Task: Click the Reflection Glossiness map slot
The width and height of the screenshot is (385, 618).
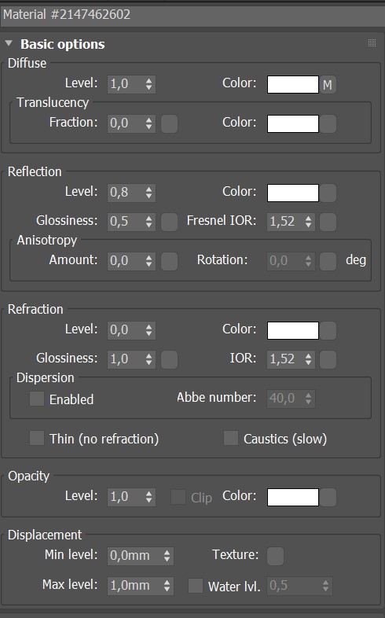Action: coord(169,222)
